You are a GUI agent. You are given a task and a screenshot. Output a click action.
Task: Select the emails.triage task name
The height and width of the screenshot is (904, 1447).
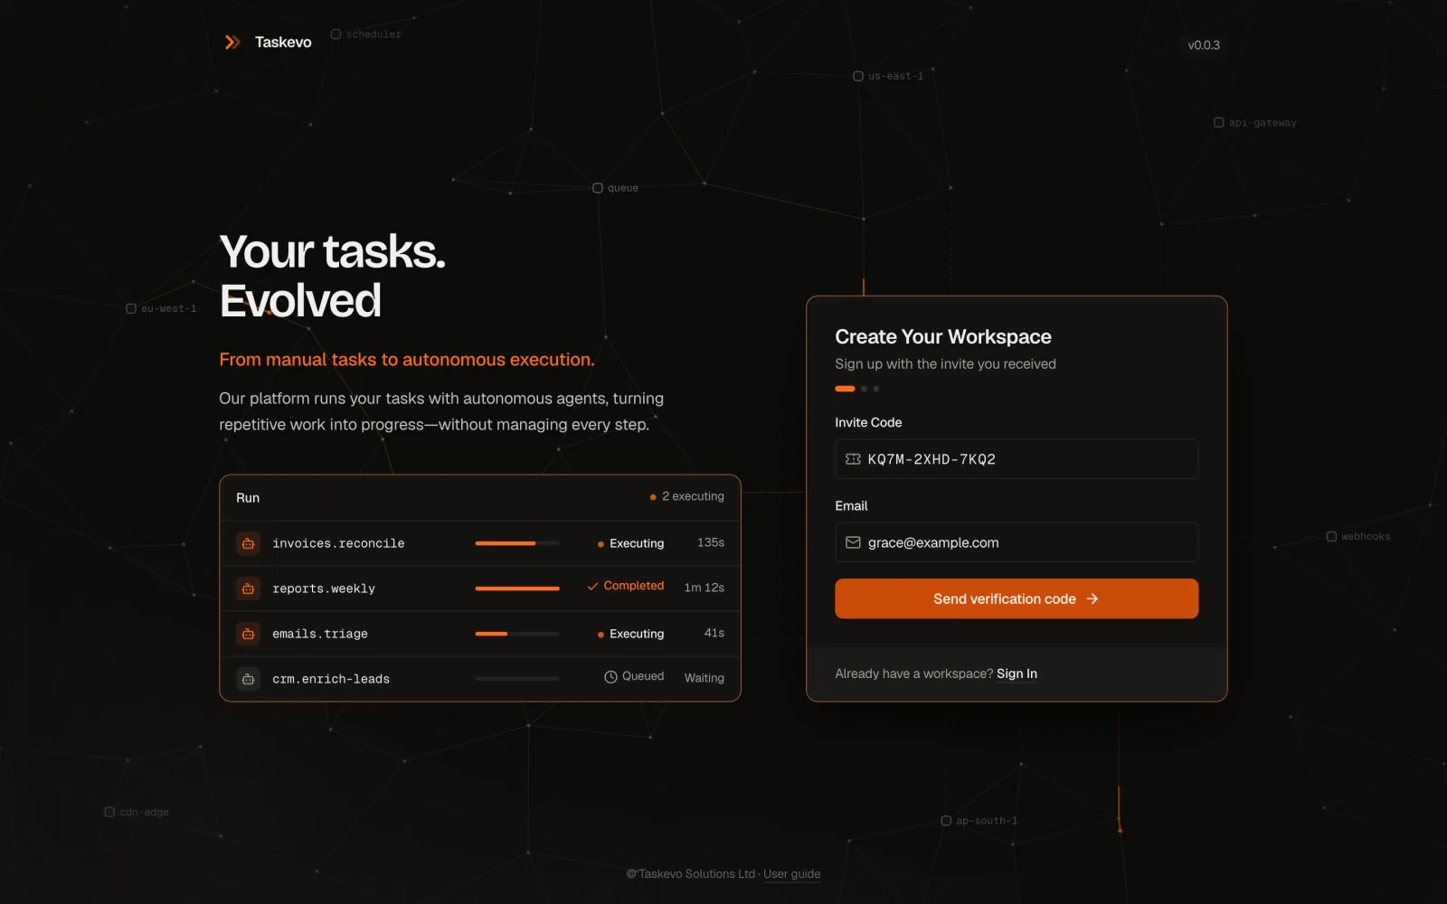pos(320,634)
